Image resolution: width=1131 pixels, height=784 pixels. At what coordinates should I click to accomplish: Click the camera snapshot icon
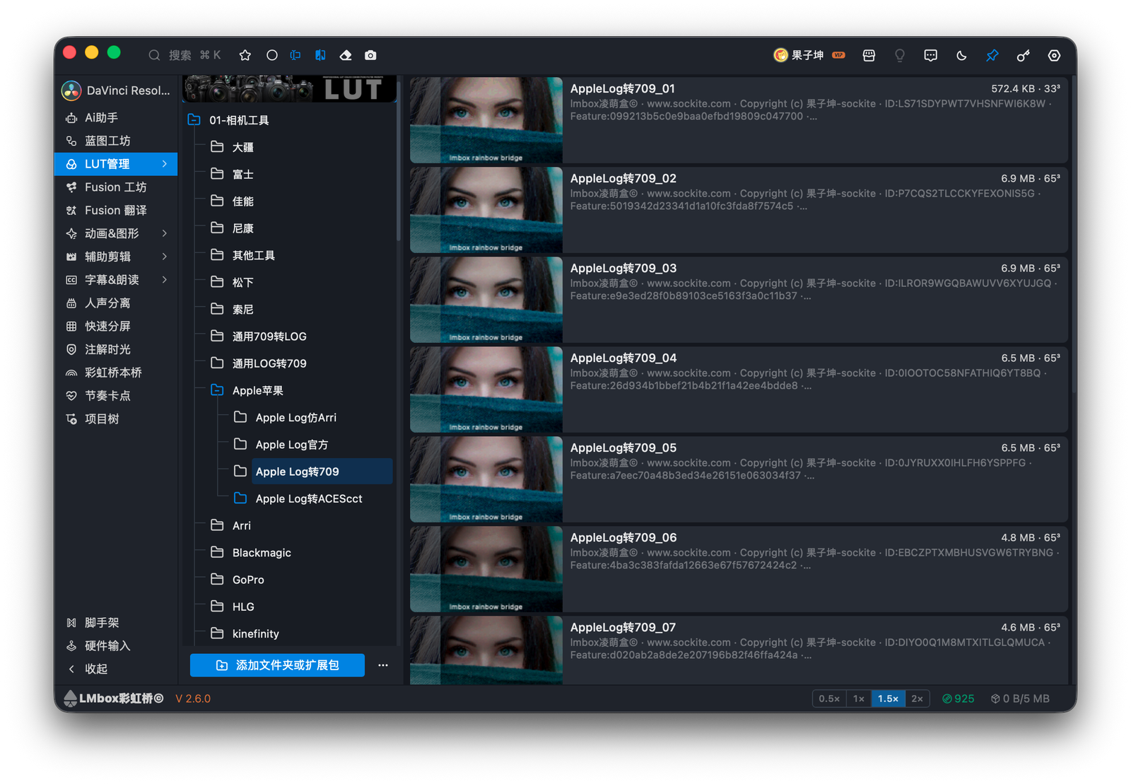[x=370, y=55]
